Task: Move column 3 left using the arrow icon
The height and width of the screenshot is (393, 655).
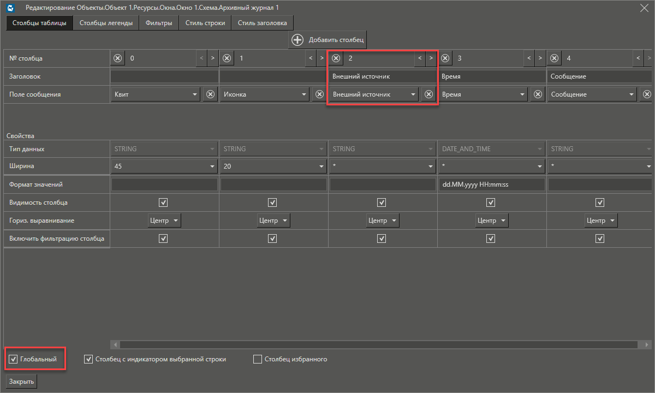Action: (x=528, y=58)
